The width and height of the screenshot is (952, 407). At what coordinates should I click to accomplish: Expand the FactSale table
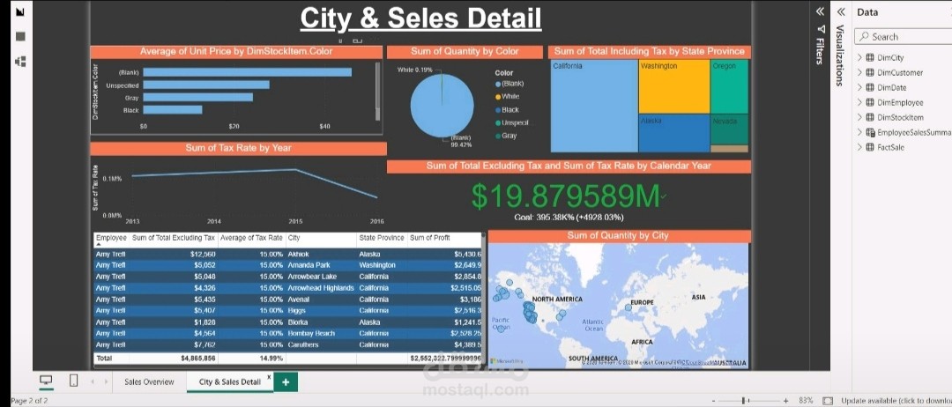[x=859, y=147]
